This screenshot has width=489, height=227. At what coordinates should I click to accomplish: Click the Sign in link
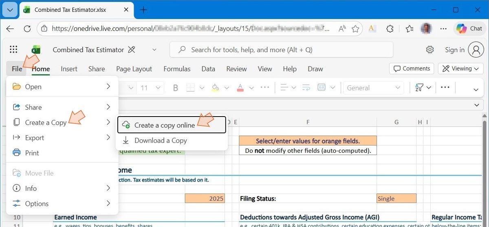[454, 50]
